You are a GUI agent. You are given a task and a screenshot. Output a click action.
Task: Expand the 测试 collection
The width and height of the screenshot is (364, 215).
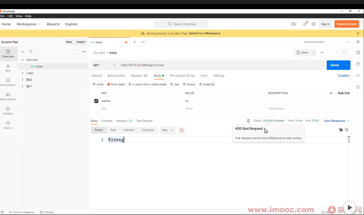pyautogui.click(x=22, y=80)
